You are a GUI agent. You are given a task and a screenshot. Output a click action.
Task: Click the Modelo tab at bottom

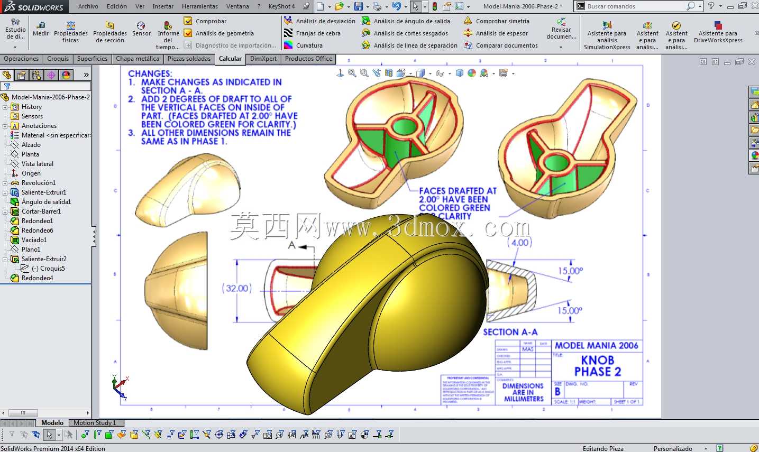pos(52,423)
